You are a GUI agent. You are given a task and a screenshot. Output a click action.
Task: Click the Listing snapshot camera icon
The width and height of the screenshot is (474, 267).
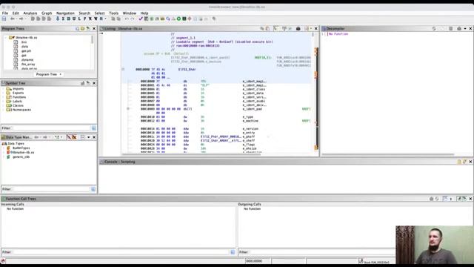pos(298,28)
